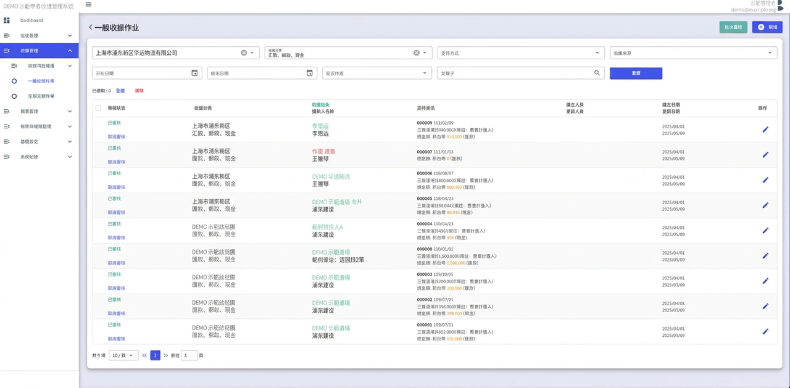Viewport: 790px width, 388px height.
Task: Click magnifier icon in keyword search field
Action: 597,73
